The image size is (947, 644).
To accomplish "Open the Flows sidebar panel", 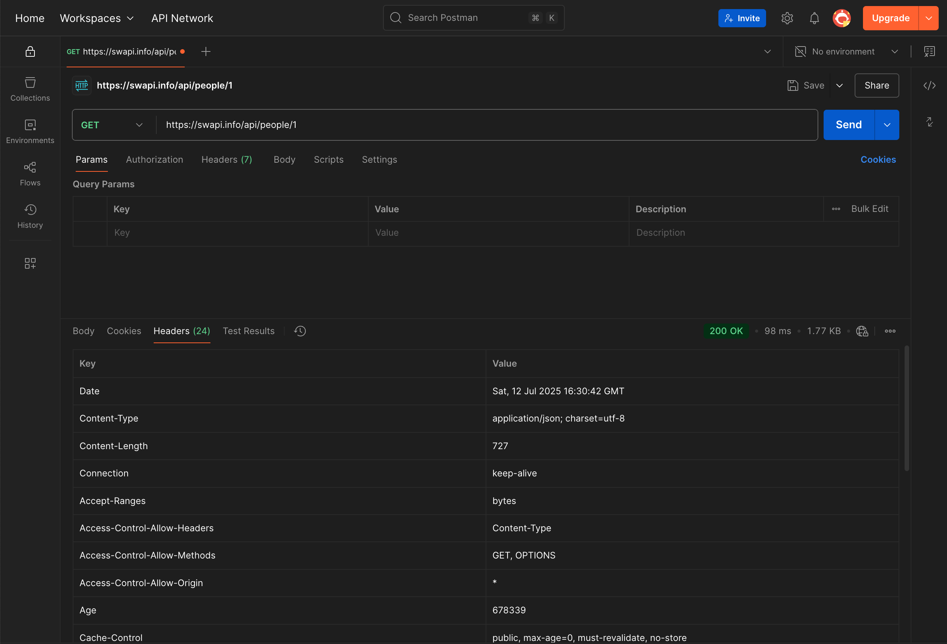I will pos(30,174).
